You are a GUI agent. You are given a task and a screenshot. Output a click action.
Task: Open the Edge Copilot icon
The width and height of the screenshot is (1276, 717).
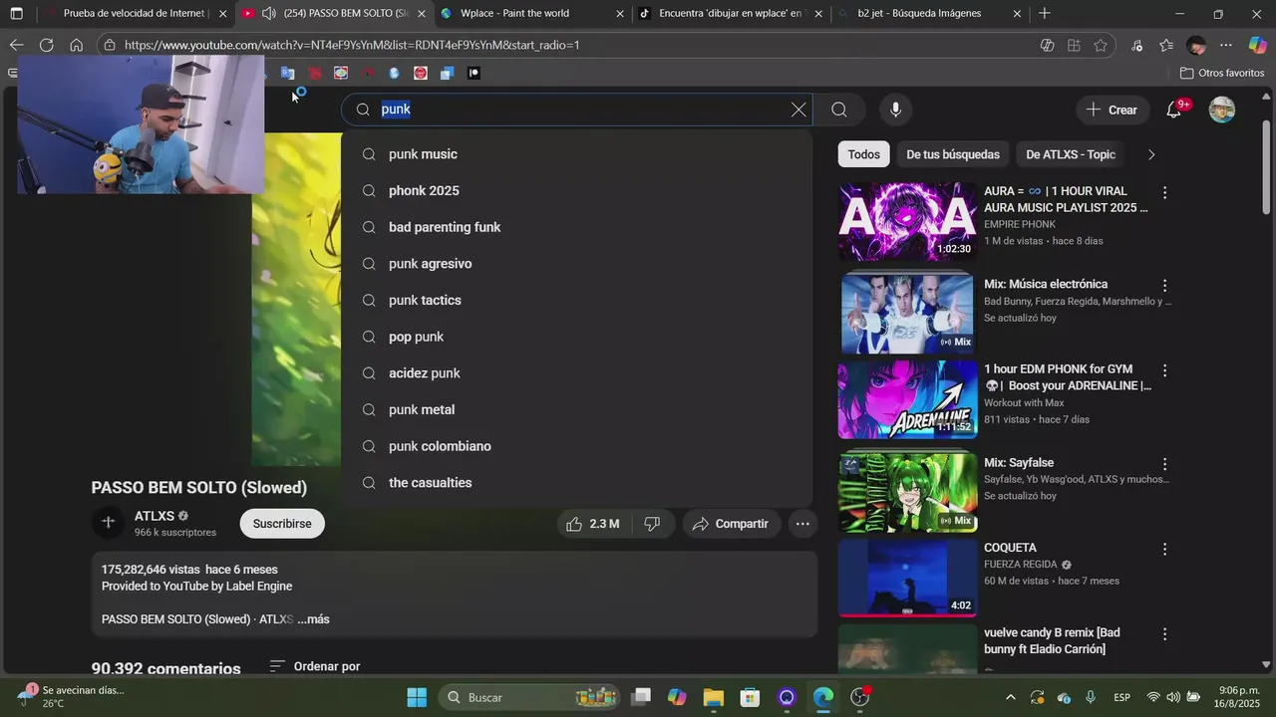pyautogui.click(x=1258, y=45)
